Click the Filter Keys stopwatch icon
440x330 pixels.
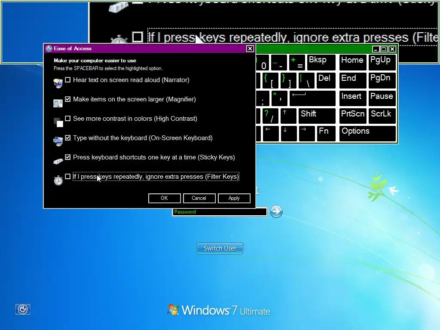pos(58,180)
